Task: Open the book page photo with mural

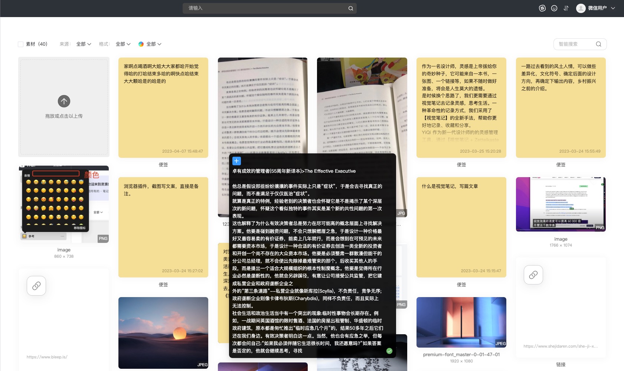Action: coord(362,106)
